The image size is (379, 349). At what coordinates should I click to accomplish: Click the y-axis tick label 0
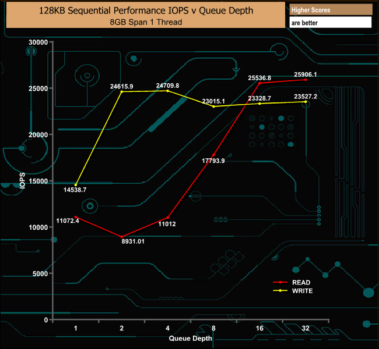pyautogui.click(x=46, y=320)
